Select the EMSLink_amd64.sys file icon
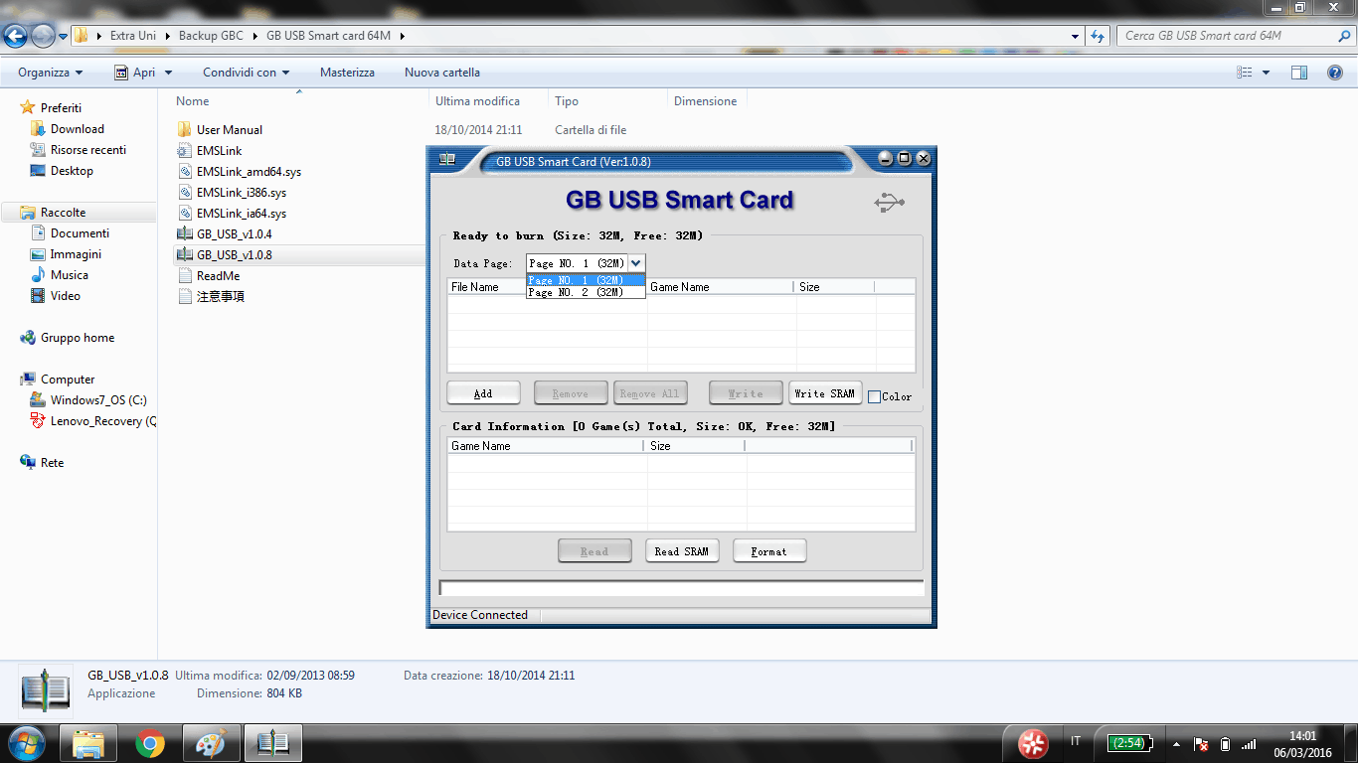This screenshot has width=1358, height=763. (x=185, y=172)
